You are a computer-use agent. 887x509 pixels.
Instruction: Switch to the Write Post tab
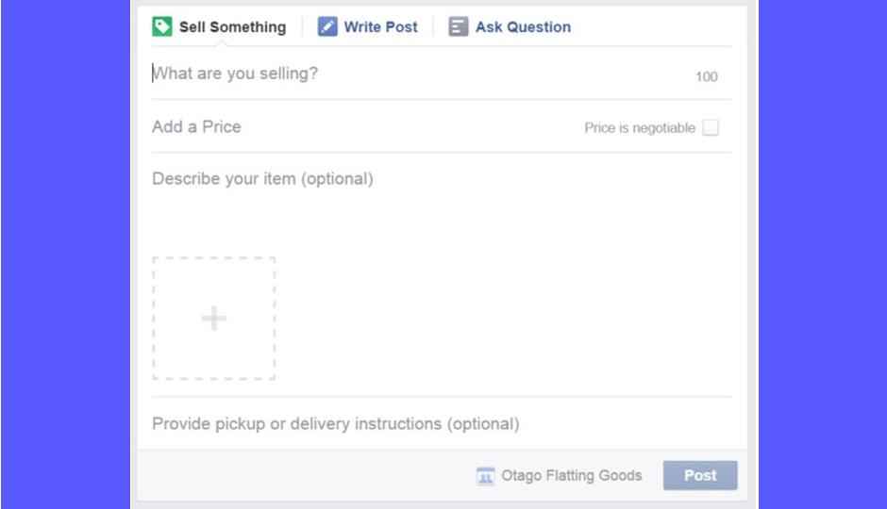(x=367, y=26)
